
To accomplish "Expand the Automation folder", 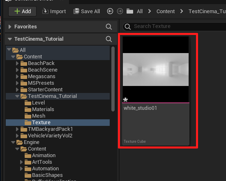I will [x=21, y=169].
